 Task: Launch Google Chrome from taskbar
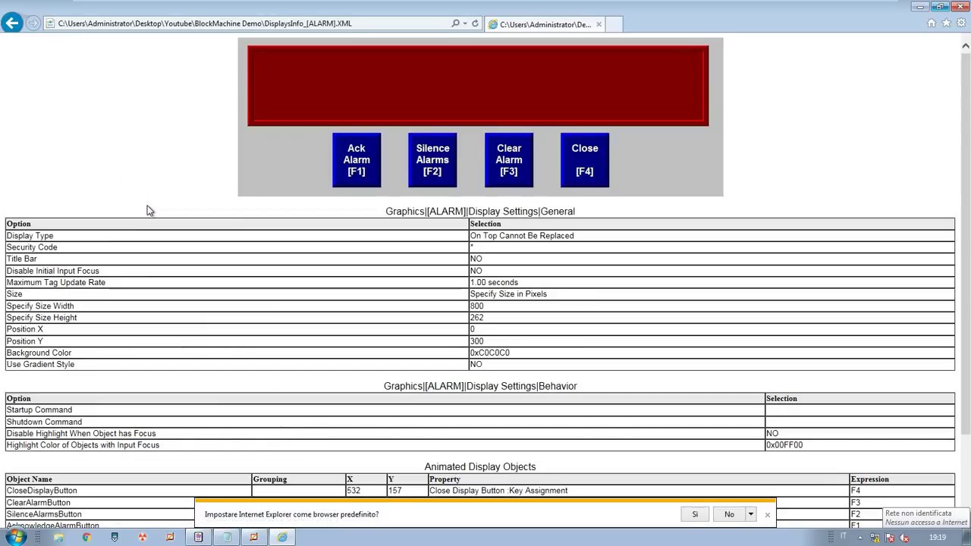pos(86,537)
